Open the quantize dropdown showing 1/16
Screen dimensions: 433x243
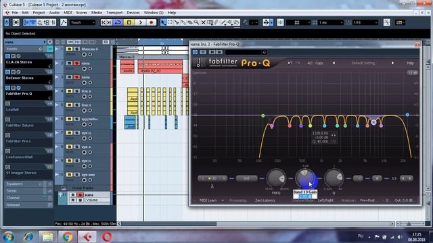(365, 22)
